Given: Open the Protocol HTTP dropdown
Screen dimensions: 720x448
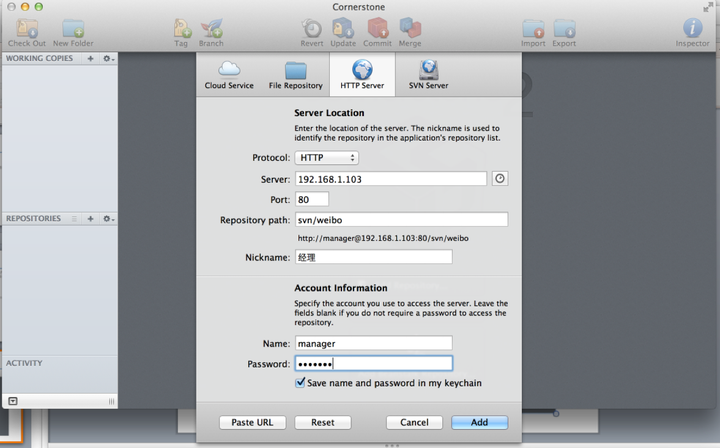Looking at the screenshot, I should pos(327,158).
